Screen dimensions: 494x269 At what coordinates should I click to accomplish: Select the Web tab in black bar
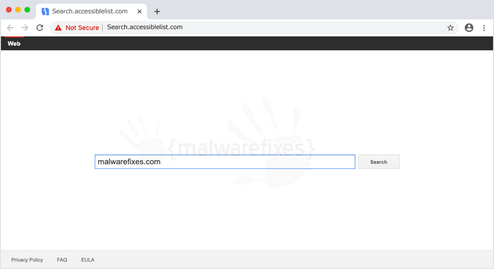click(x=14, y=44)
